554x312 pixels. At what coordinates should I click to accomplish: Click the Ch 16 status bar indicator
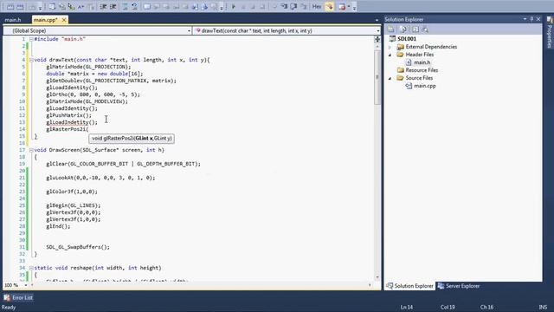click(x=486, y=308)
